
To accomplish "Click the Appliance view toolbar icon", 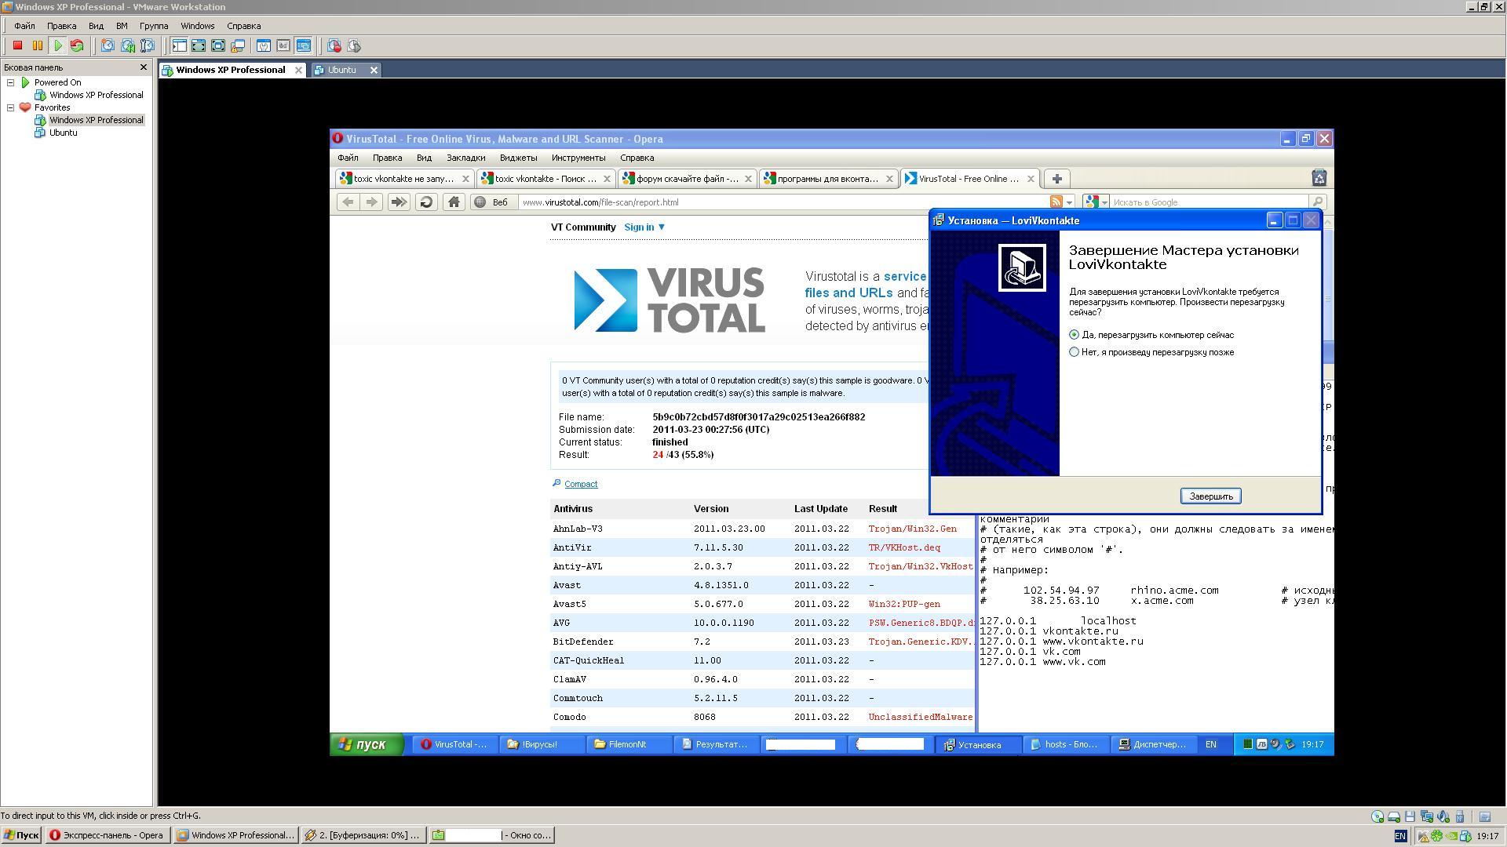I will 283,46.
